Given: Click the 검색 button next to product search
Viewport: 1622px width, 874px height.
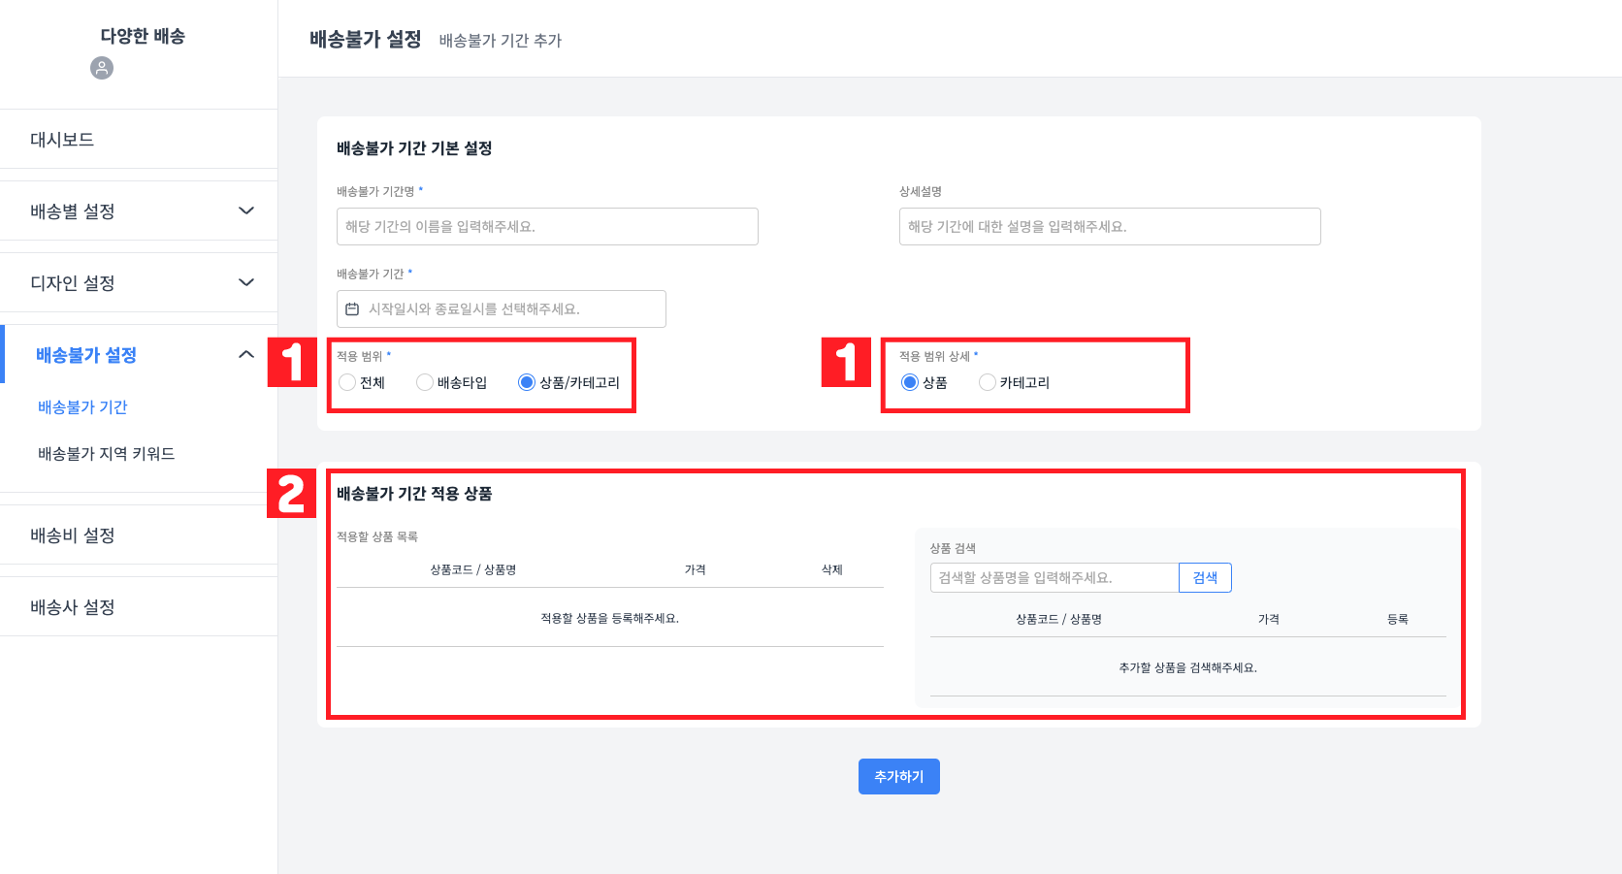Looking at the screenshot, I should click(x=1204, y=577).
